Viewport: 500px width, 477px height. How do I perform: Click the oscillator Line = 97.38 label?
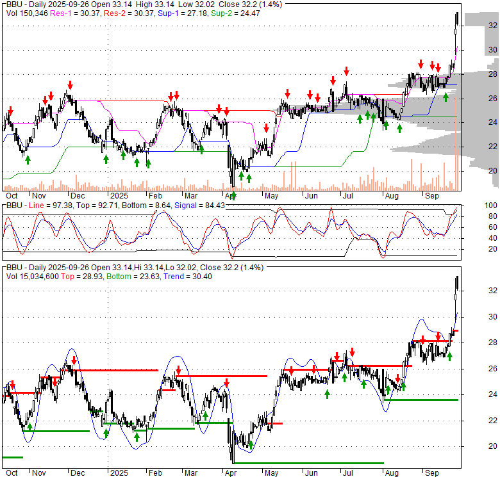[x=50, y=206]
